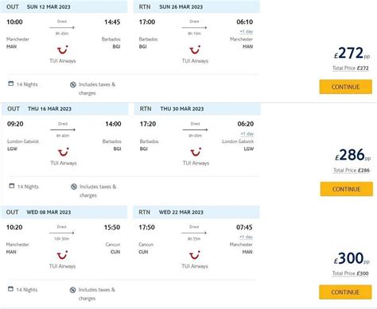377x309 pixels.
Task: Click TUI logo on Gatwick to Barbados outbound
Action: point(64,152)
